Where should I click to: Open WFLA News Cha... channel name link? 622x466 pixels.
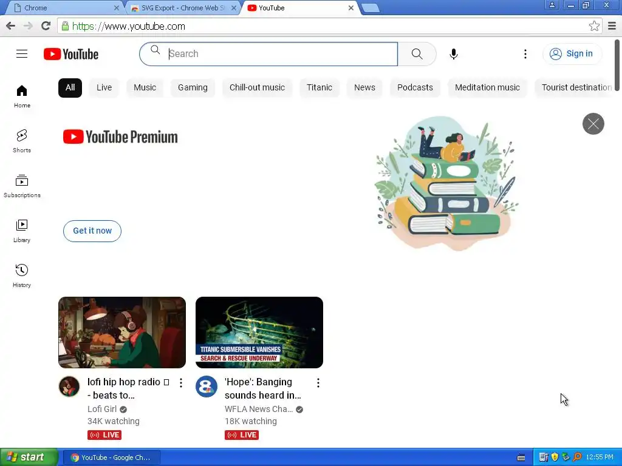pos(259,409)
